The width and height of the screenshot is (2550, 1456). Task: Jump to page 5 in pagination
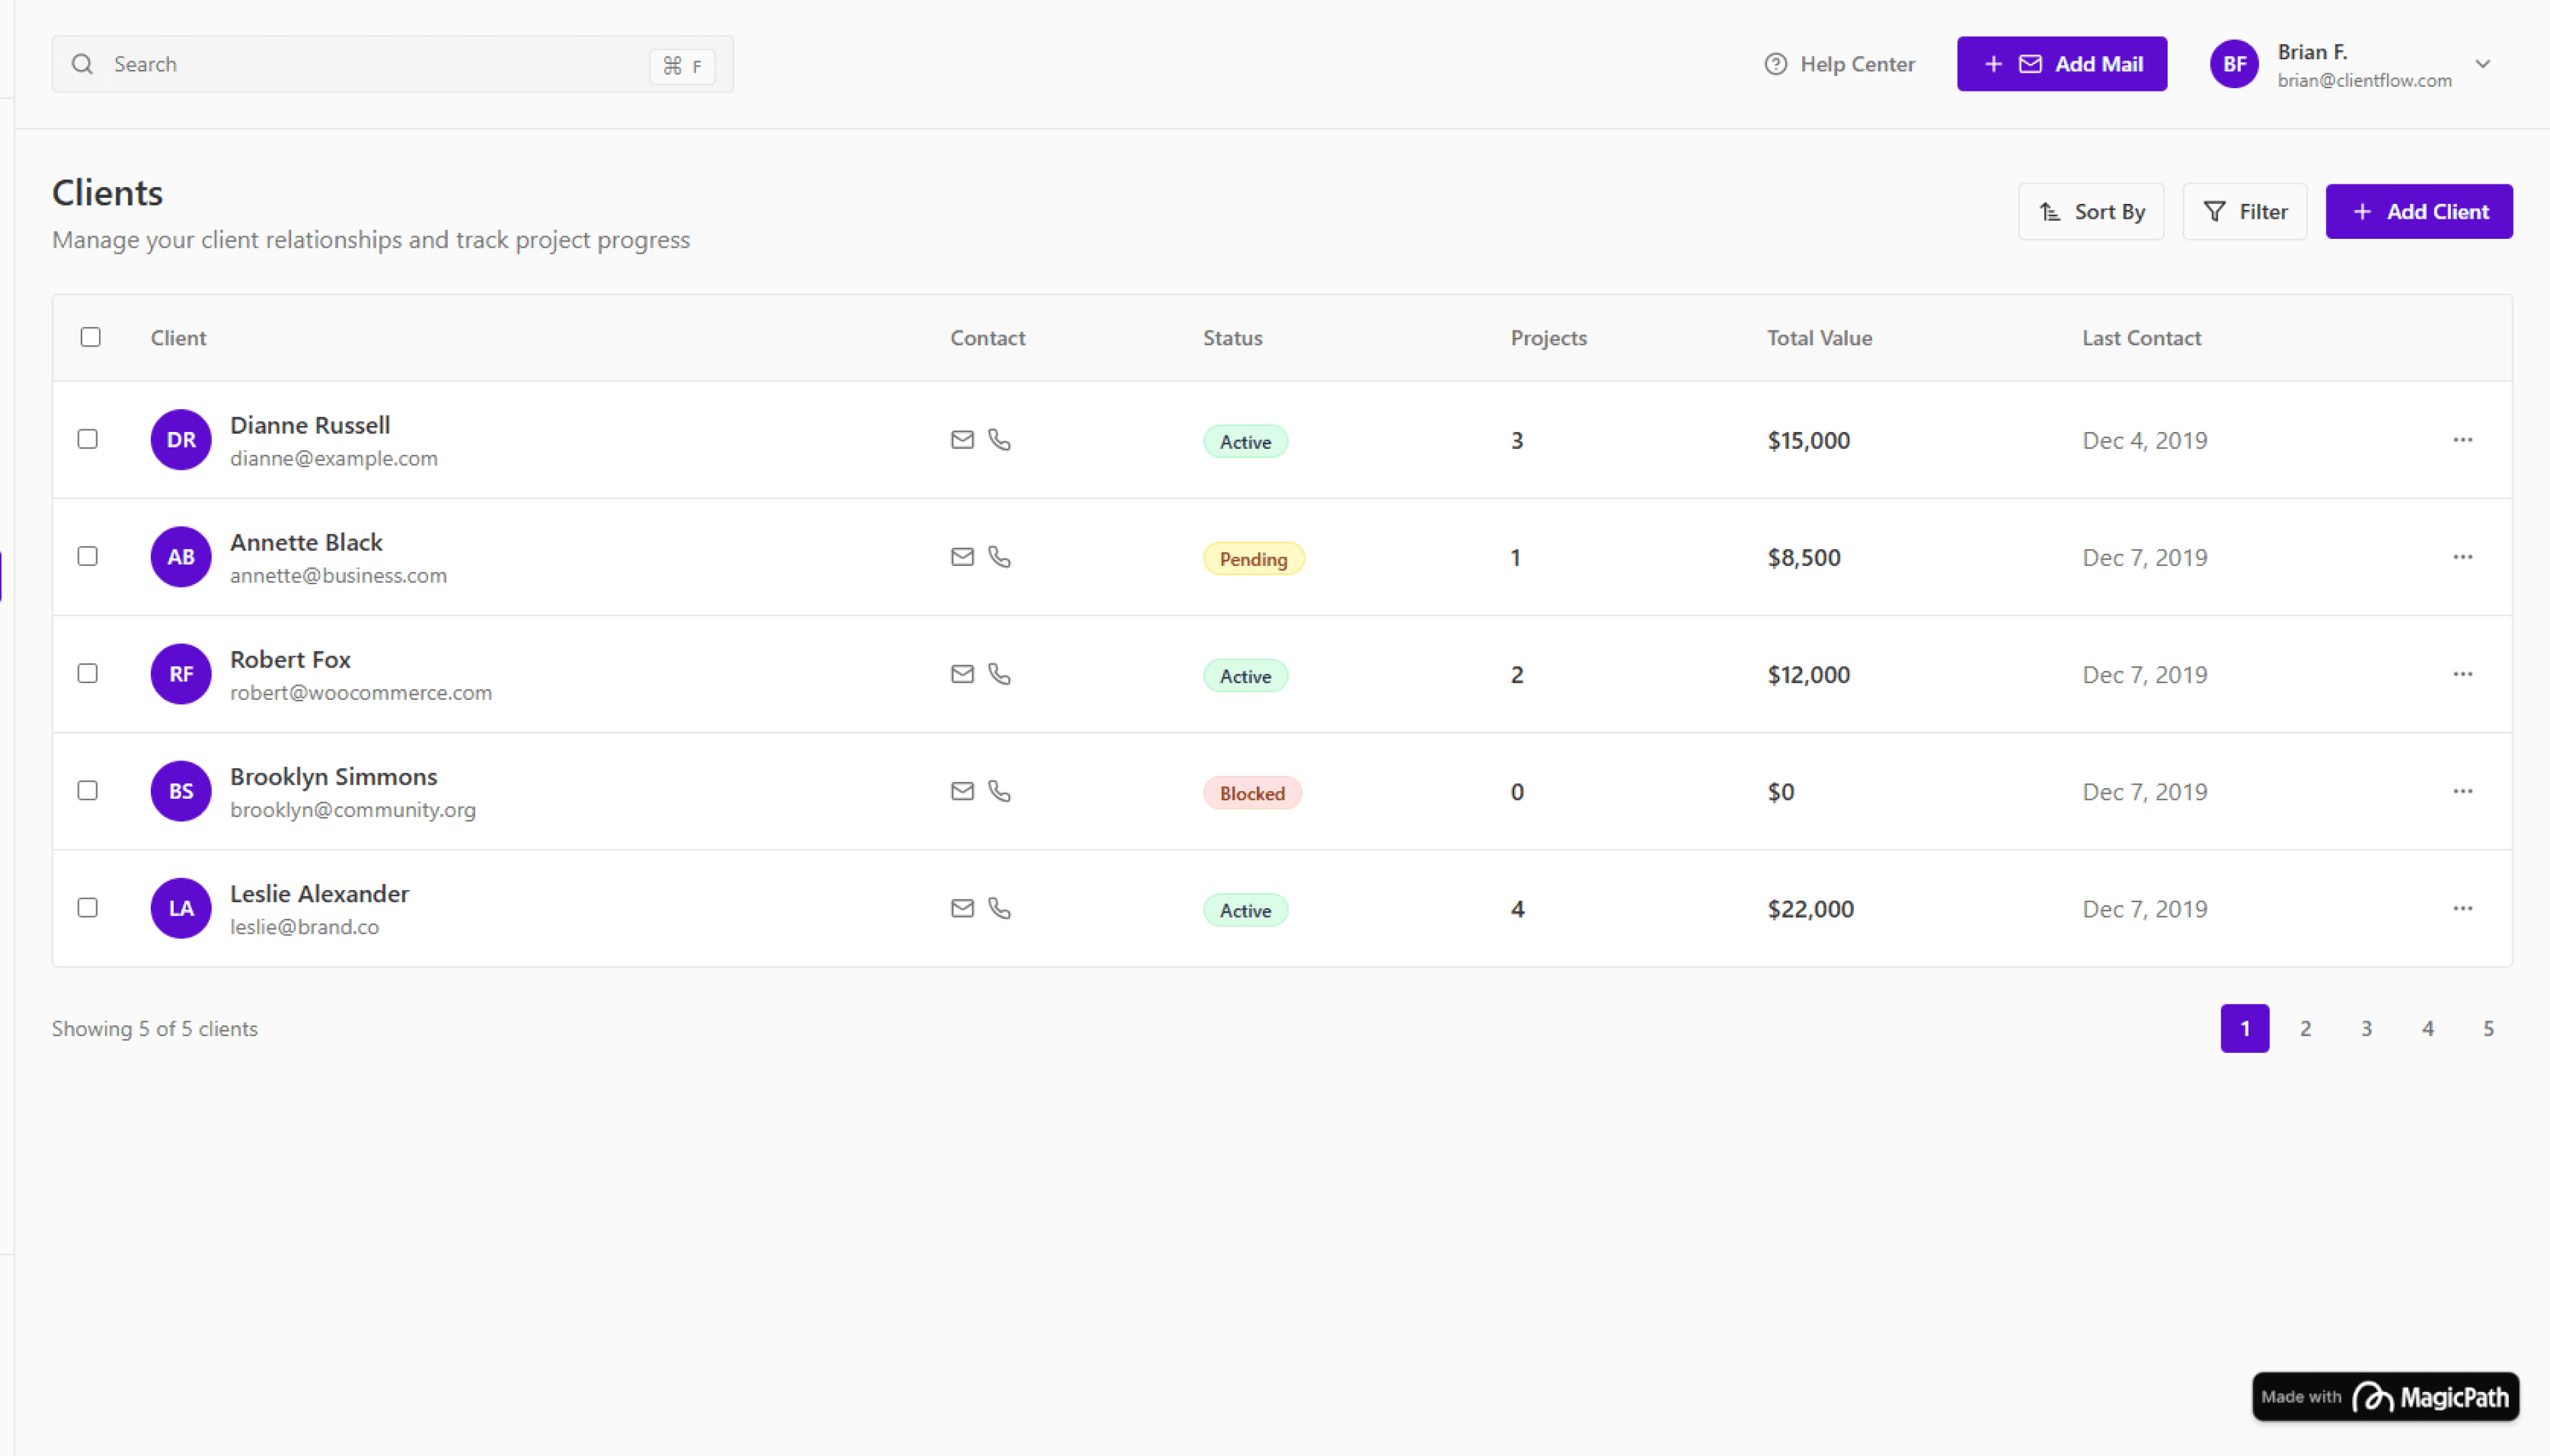tap(2488, 1028)
